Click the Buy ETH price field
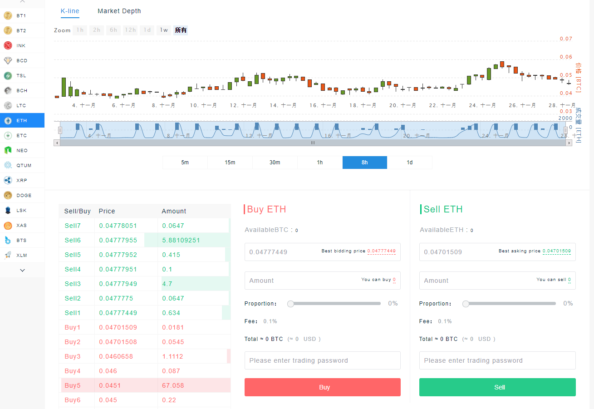The width and height of the screenshot is (594, 409). point(322,251)
